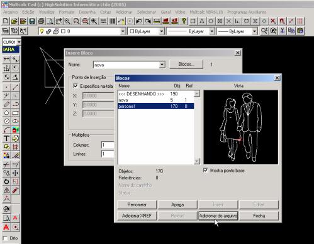Click the paste clipboard icon

tap(300, 31)
